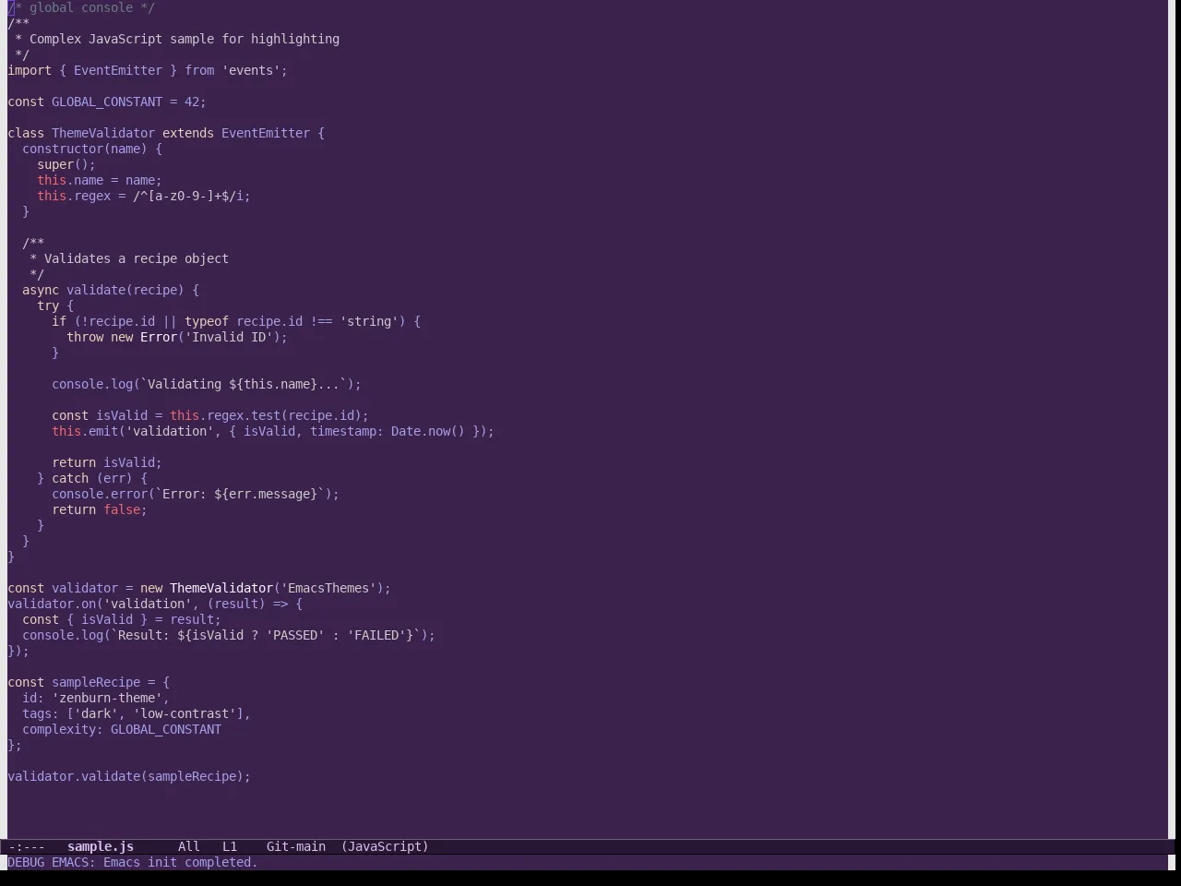The image size is (1181, 886).
Task: Click the 'try' keyword
Action: click(x=48, y=305)
